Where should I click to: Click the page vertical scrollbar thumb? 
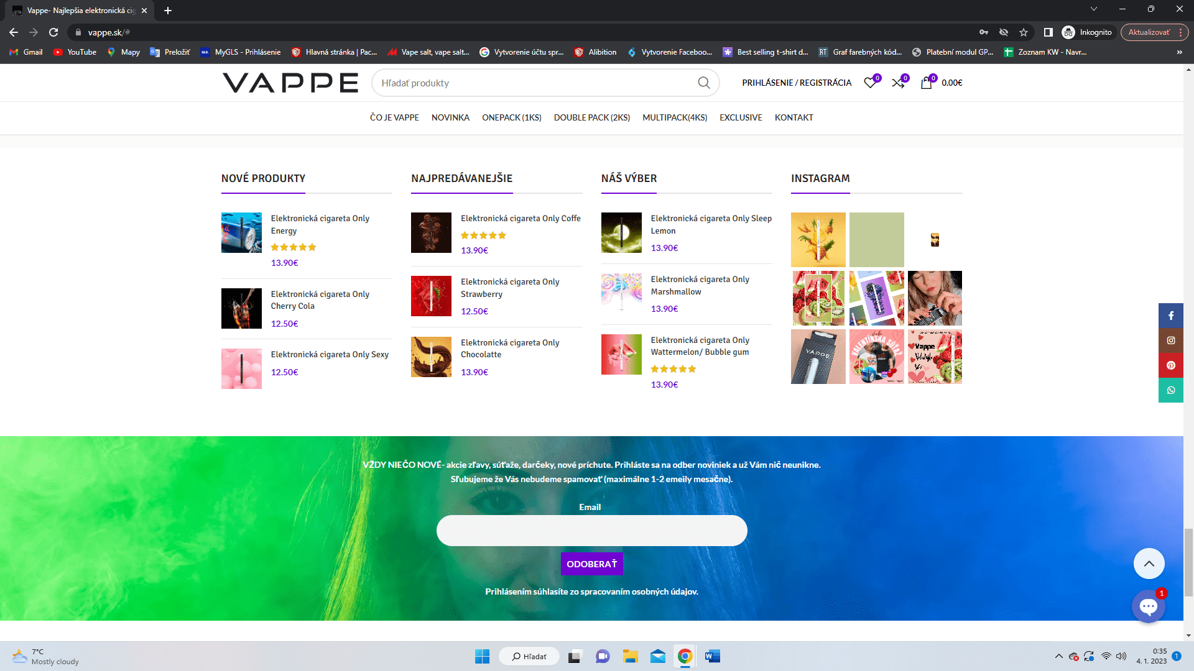(x=1188, y=562)
